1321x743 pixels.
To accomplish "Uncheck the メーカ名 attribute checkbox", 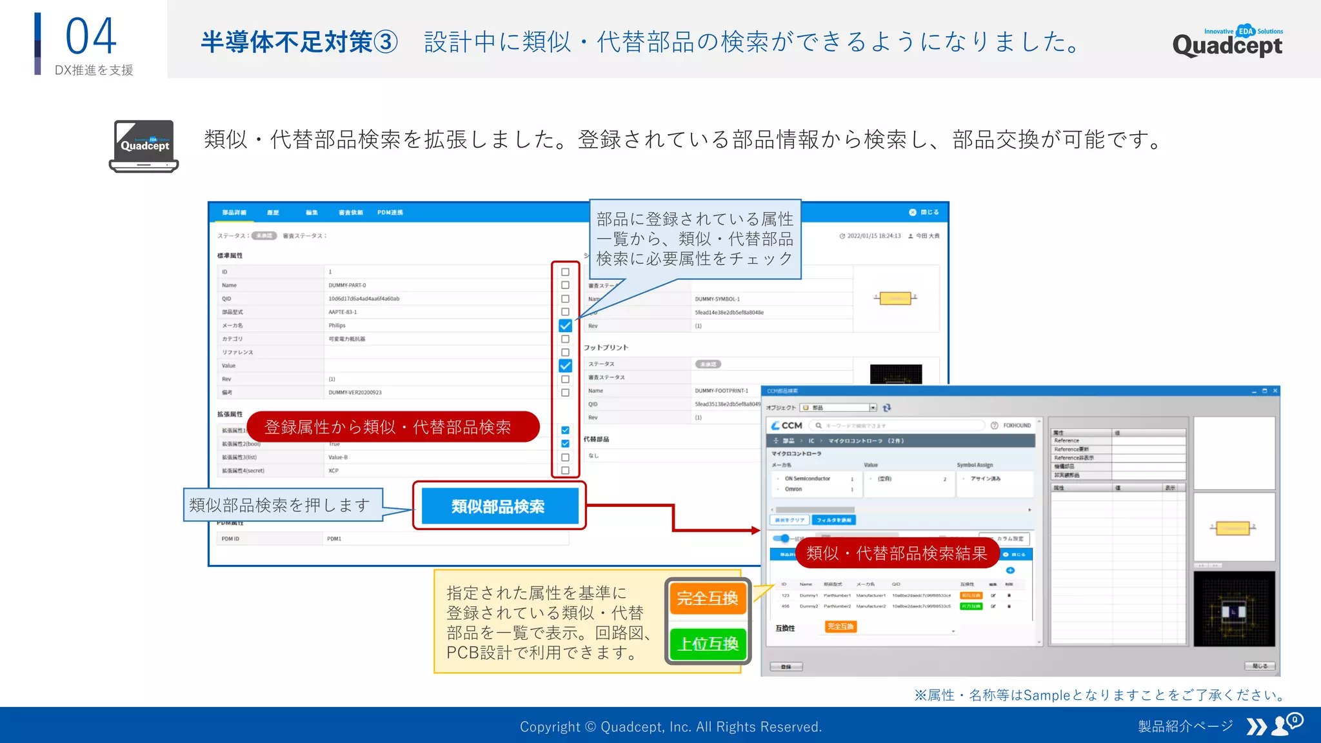I will [x=565, y=326].
